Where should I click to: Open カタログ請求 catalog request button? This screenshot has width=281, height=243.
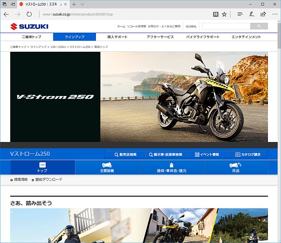click(x=247, y=154)
